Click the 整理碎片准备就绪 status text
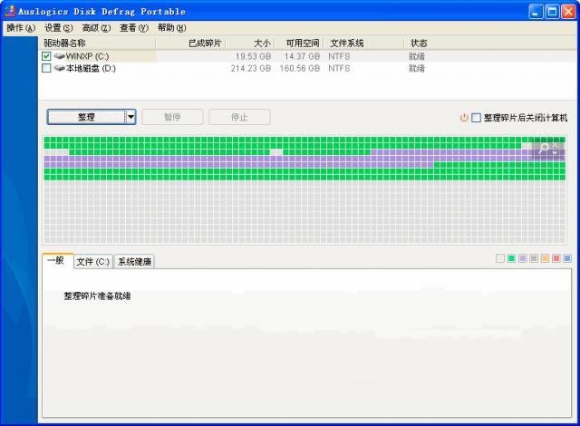This screenshot has height=426, width=580. pos(97,295)
